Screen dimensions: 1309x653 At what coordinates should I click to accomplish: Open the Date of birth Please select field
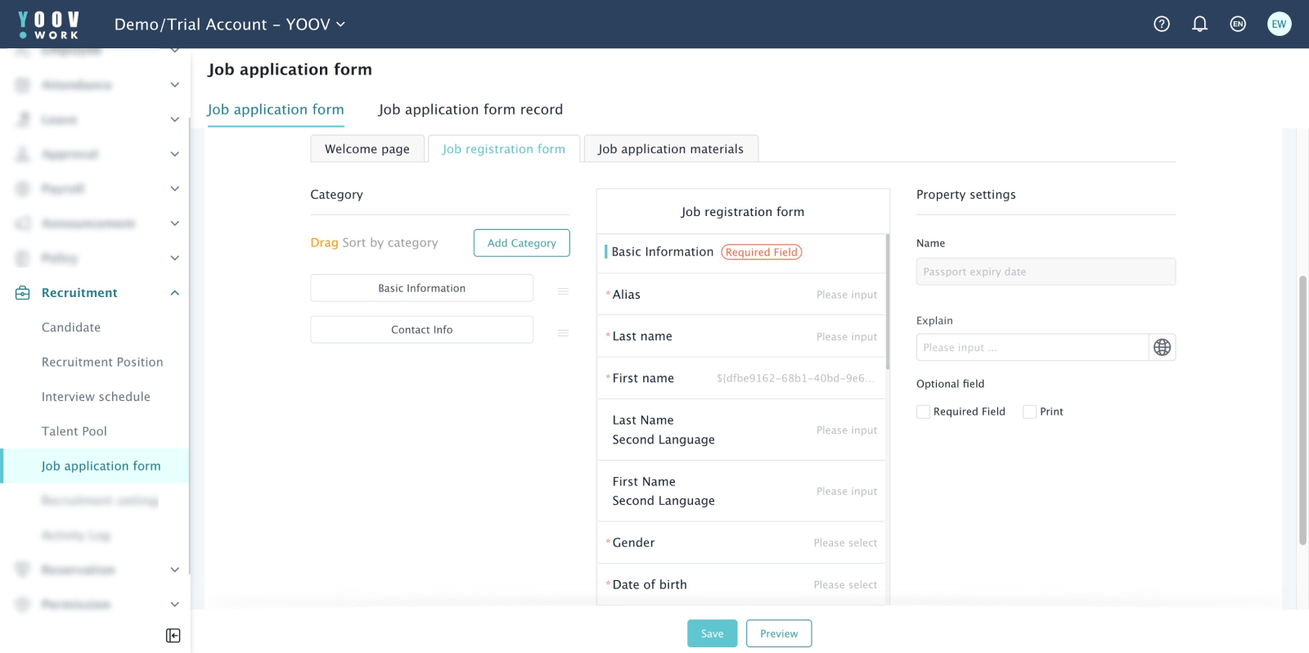[x=845, y=585]
